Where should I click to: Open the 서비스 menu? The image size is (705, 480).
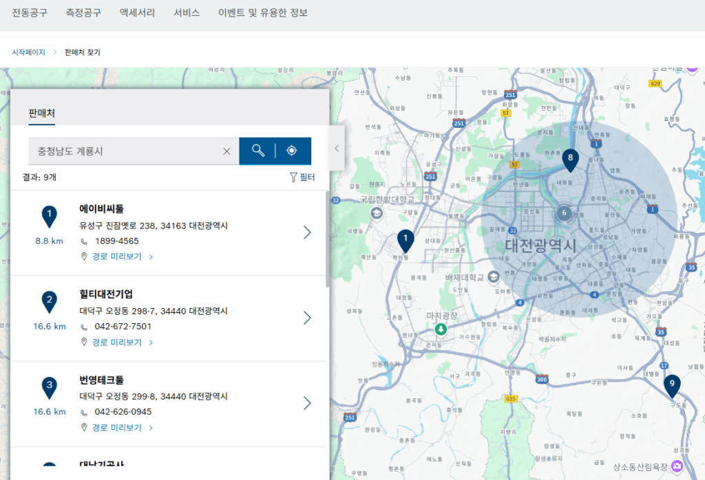coord(187,12)
